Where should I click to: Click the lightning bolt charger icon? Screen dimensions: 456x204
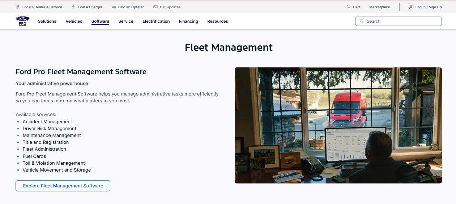73,7
